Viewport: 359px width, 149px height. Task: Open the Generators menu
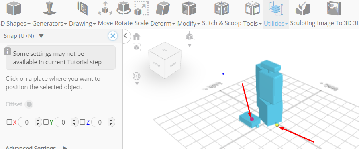pos(49,14)
